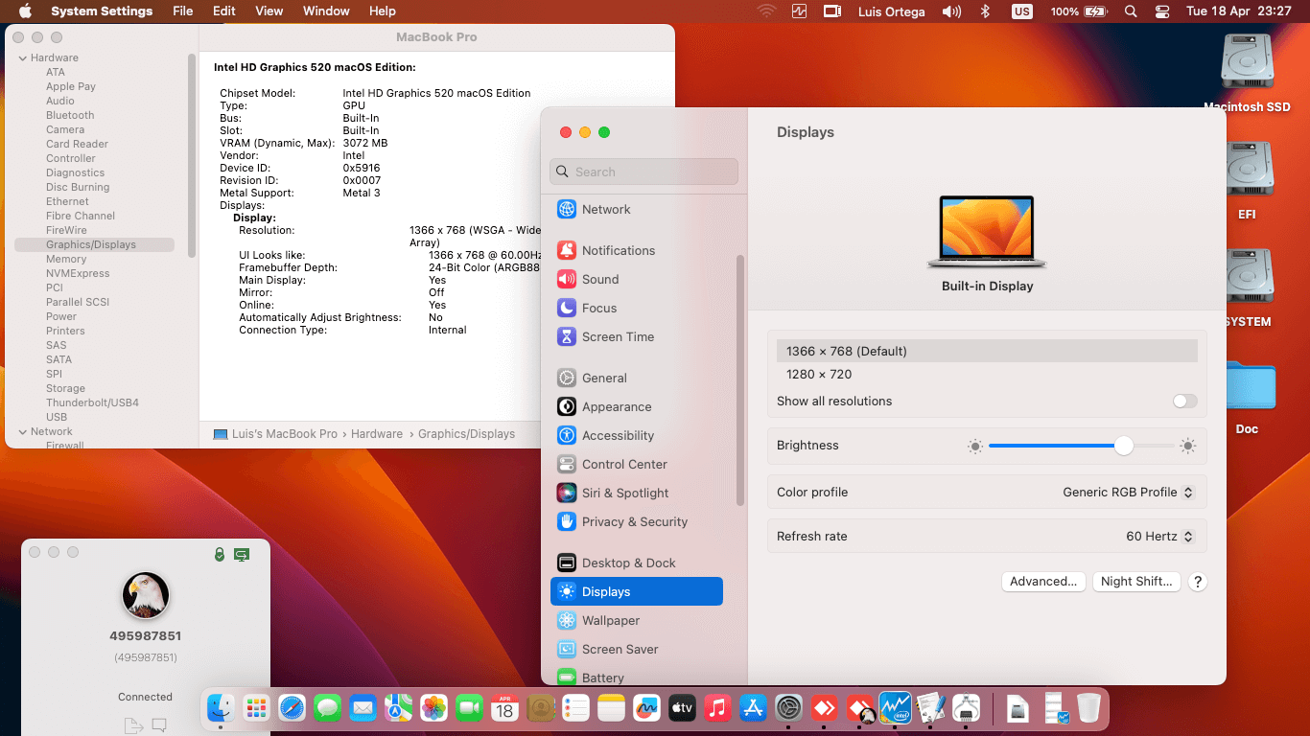Click the green lock security icon
Screen dimensions: 1310x736
pos(220,554)
